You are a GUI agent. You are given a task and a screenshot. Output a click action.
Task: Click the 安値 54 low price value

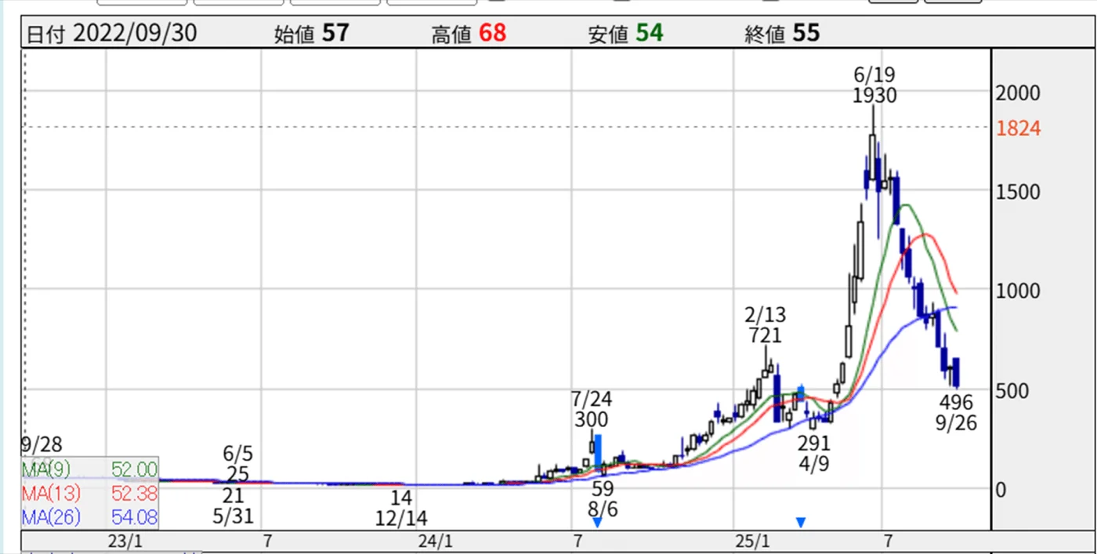click(625, 34)
